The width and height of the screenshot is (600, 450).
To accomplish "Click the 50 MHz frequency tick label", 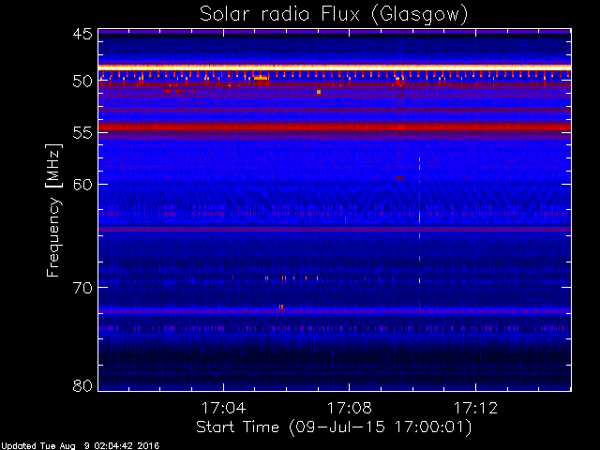I will (82, 82).
